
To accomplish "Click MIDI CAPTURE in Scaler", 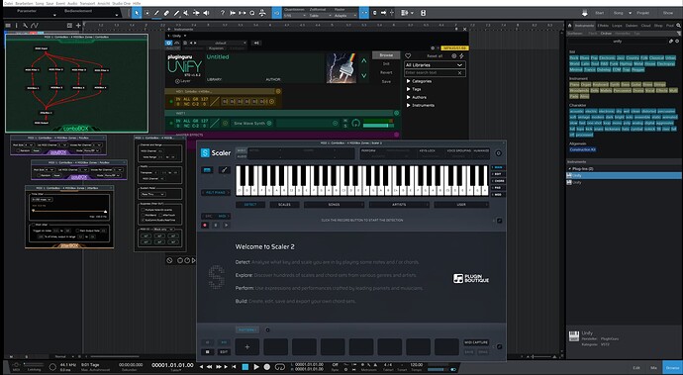I will (476, 342).
